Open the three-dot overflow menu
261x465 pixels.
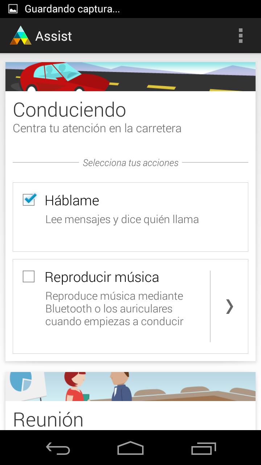[x=240, y=36]
